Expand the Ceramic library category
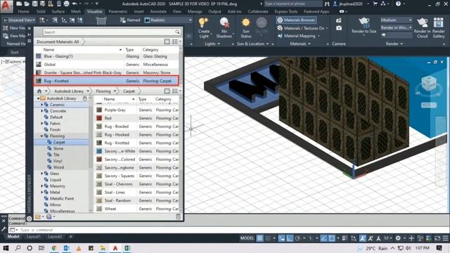Image resolution: width=450 pixels, height=253 pixels. click(42, 105)
